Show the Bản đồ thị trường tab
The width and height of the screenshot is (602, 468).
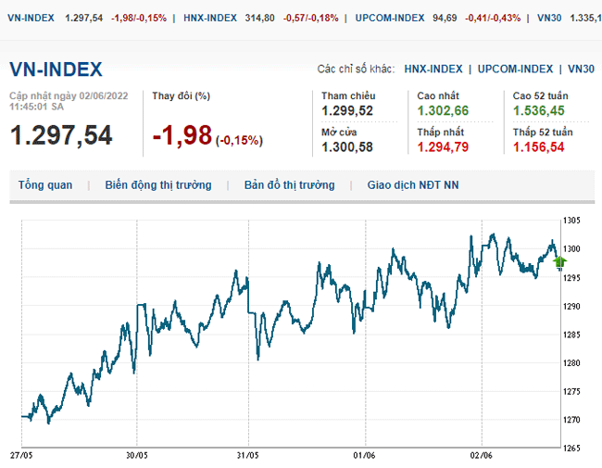coord(289,185)
